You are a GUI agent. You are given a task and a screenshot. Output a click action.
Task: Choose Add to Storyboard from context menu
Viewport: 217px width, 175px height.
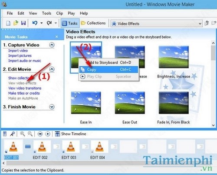(x=108, y=62)
